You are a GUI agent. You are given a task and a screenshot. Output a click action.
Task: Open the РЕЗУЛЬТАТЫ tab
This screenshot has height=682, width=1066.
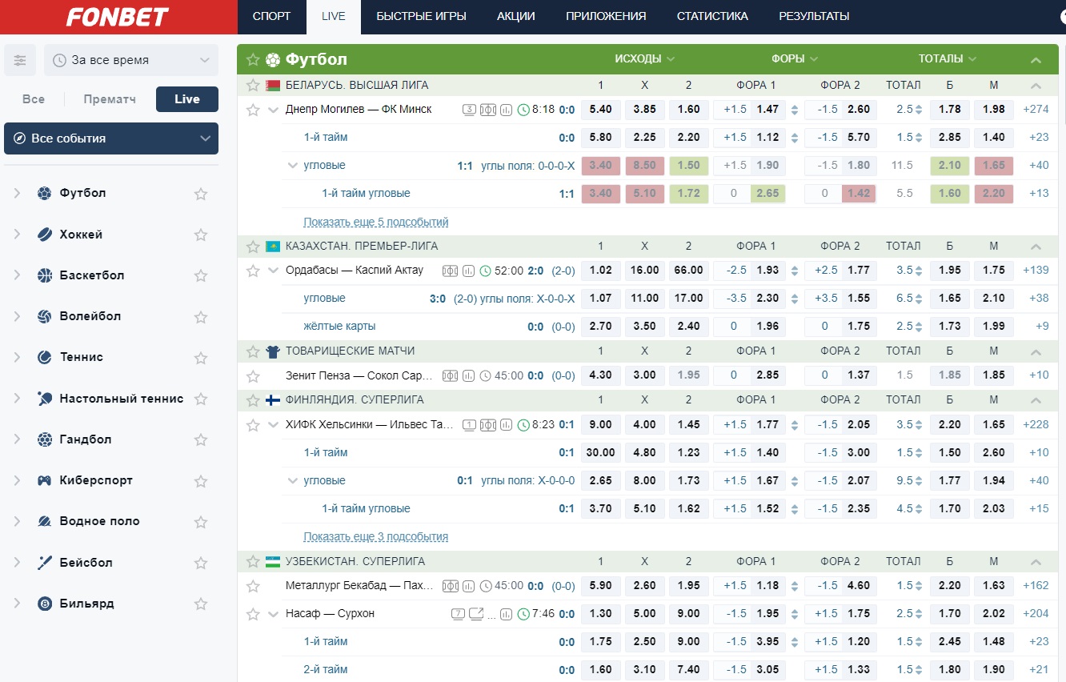pyautogui.click(x=814, y=16)
